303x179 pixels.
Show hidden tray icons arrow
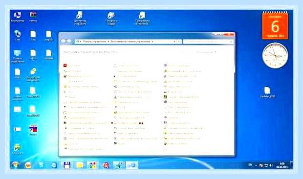pyautogui.click(x=256, y=165)
